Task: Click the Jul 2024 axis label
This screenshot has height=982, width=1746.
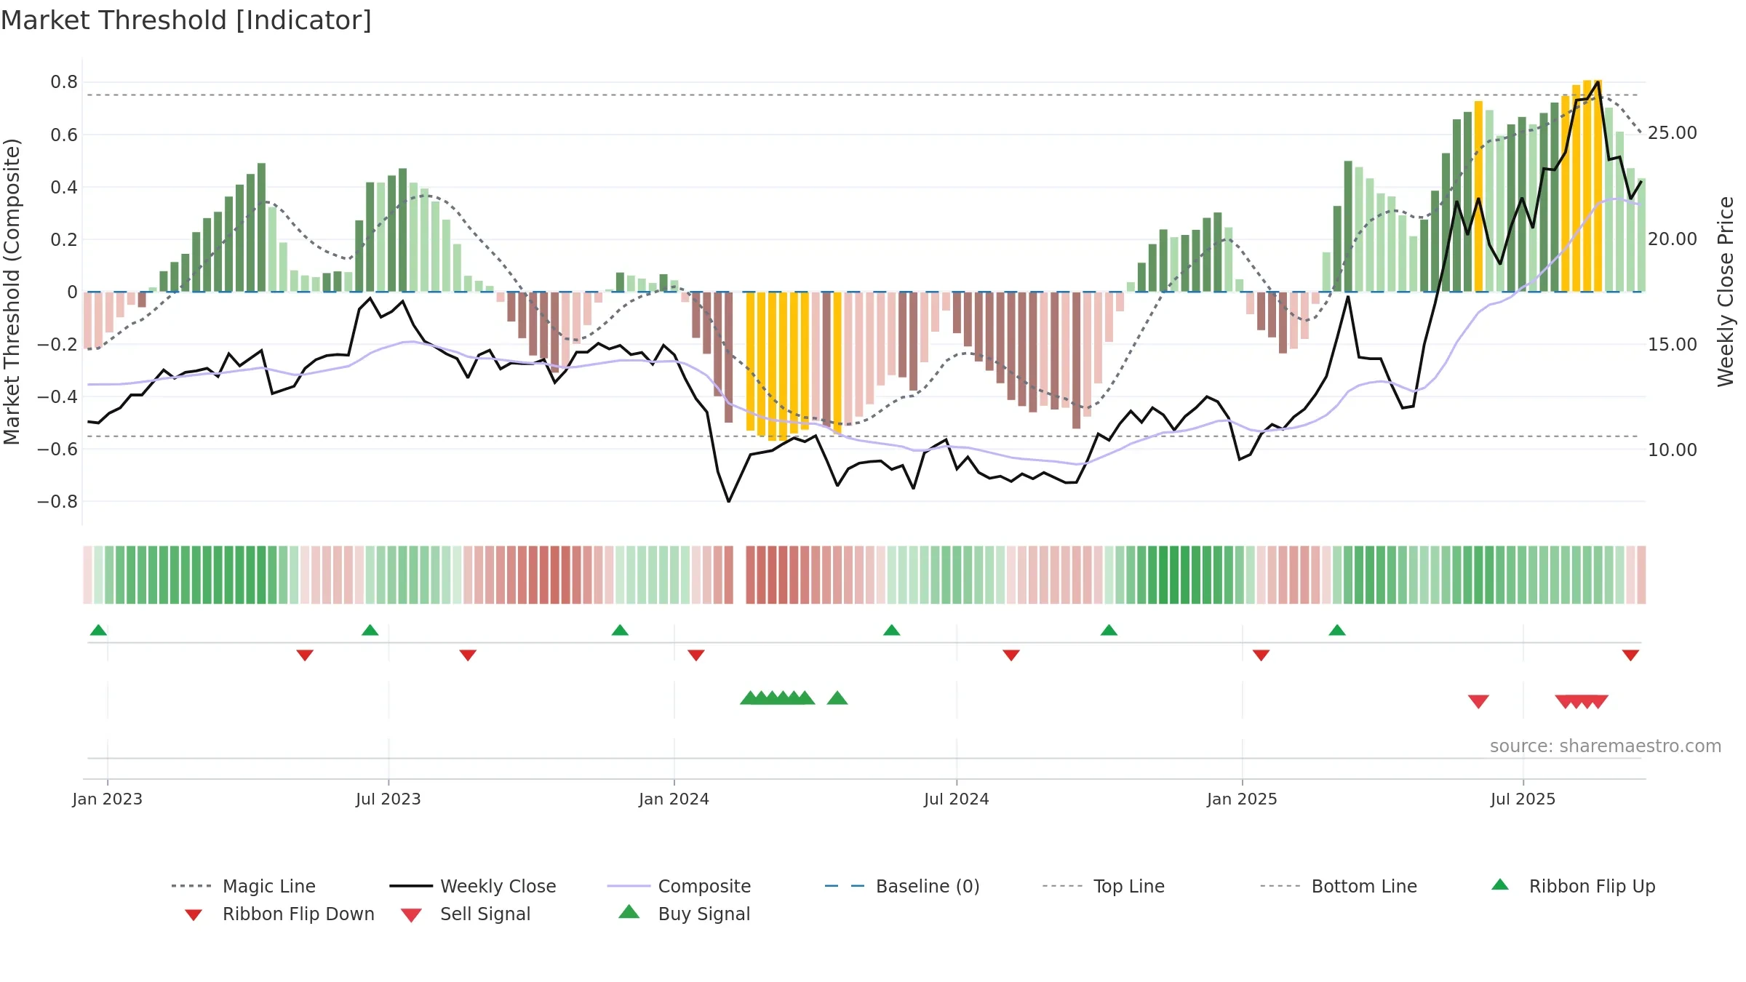Action: [x=957, y=799]
